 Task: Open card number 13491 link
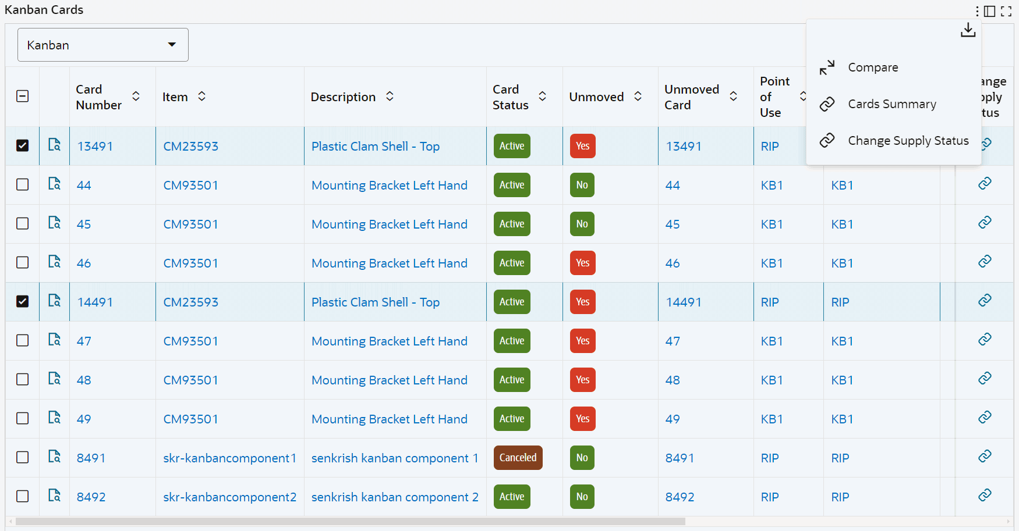(95, 147)
